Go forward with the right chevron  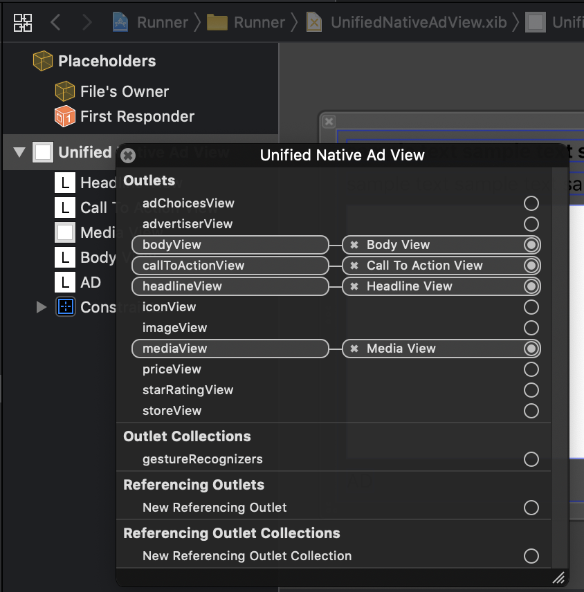[x=87, y=22]
